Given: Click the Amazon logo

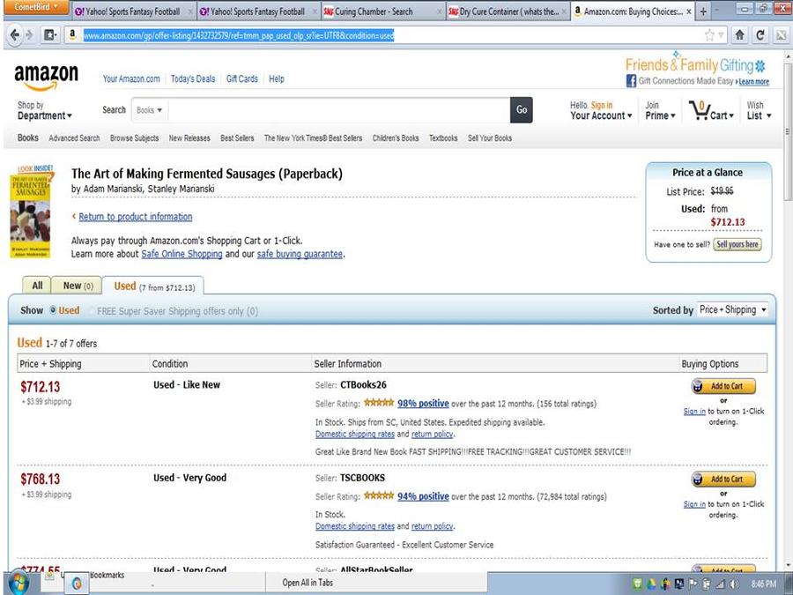Looking at the screenshot, I should click(46, 78).
